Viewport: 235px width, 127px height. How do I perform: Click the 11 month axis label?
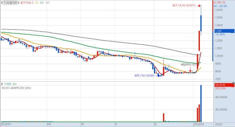tap(116, 124)
